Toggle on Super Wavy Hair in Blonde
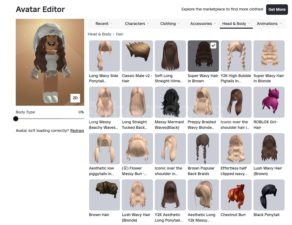The height and width of the screenshot is (225, 292). pos(269,56)
